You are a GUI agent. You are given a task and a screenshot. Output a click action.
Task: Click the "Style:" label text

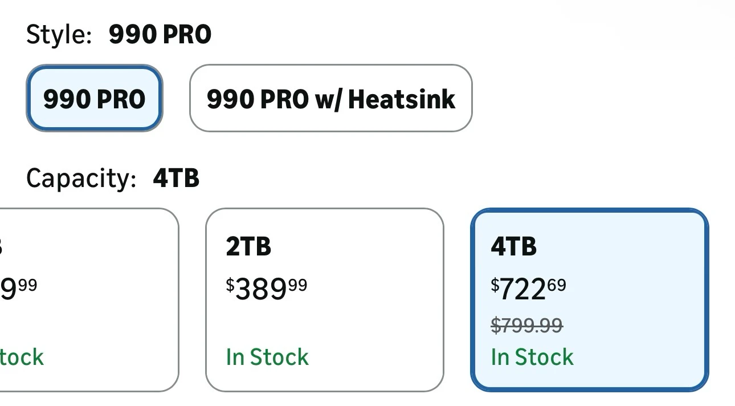59,35
